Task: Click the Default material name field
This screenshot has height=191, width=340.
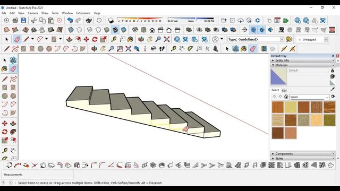Action: (308, 71)
